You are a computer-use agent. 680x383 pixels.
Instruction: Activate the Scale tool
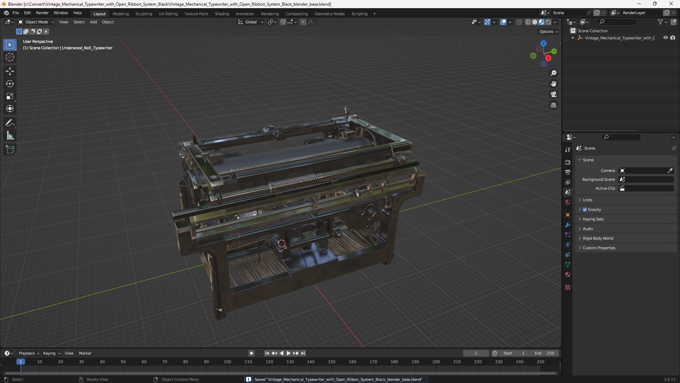[10, 96]
